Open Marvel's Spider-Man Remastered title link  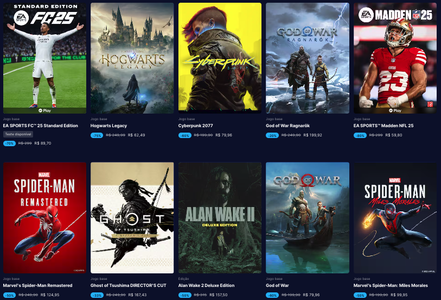[x=37, y=285]
